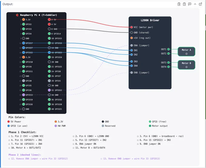Click the 5V Power legend red swatch
The width and height of the screenshot is (206, 168).
8,122
